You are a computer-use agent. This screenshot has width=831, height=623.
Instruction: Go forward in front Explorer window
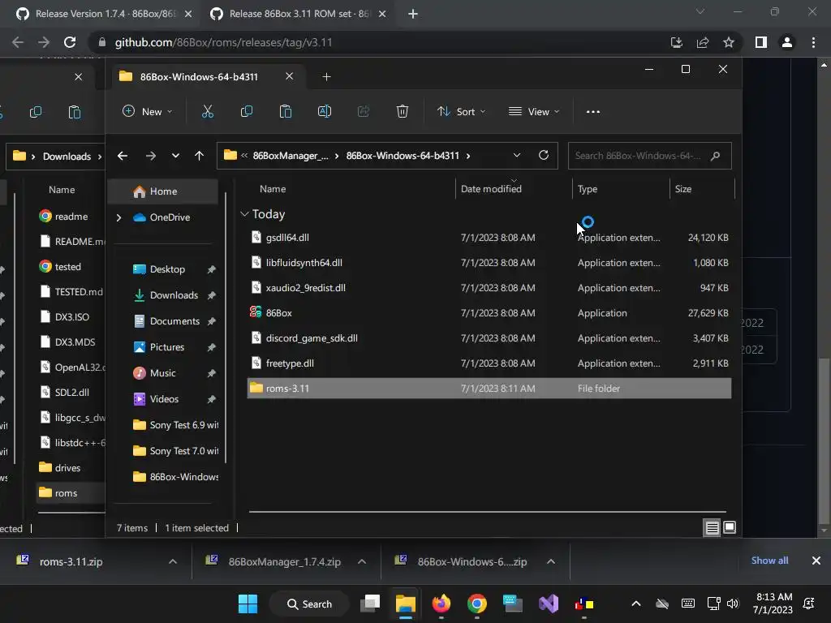pos(150,156)
